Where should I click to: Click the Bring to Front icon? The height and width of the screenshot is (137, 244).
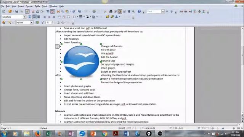(108, 17)
